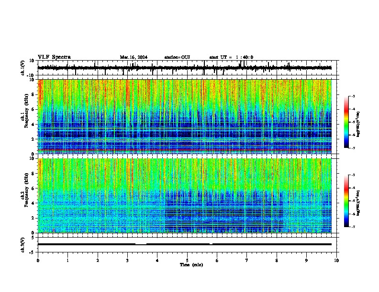This screenshot has width=379, height=292.
Task: Click the "-7" value on ch.1 color bar
Action: click(353, 148)
